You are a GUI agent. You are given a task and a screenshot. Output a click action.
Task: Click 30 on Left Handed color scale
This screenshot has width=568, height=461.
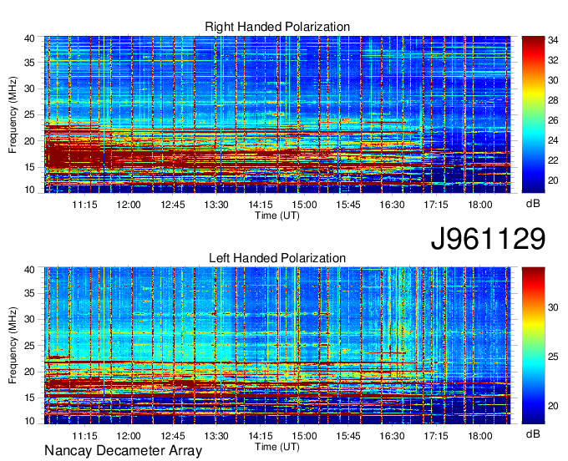point(553,307)
